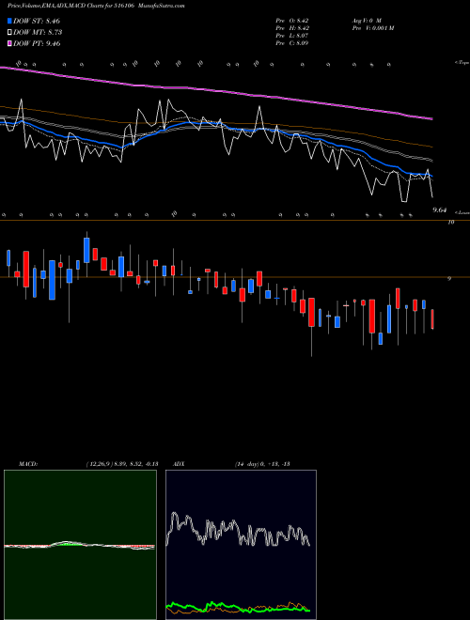Image resolution: width=470 pixels, height=620 pixels.
Task: Click the magenta DOW PT legend swatch
Action: (x=9, y=43)
